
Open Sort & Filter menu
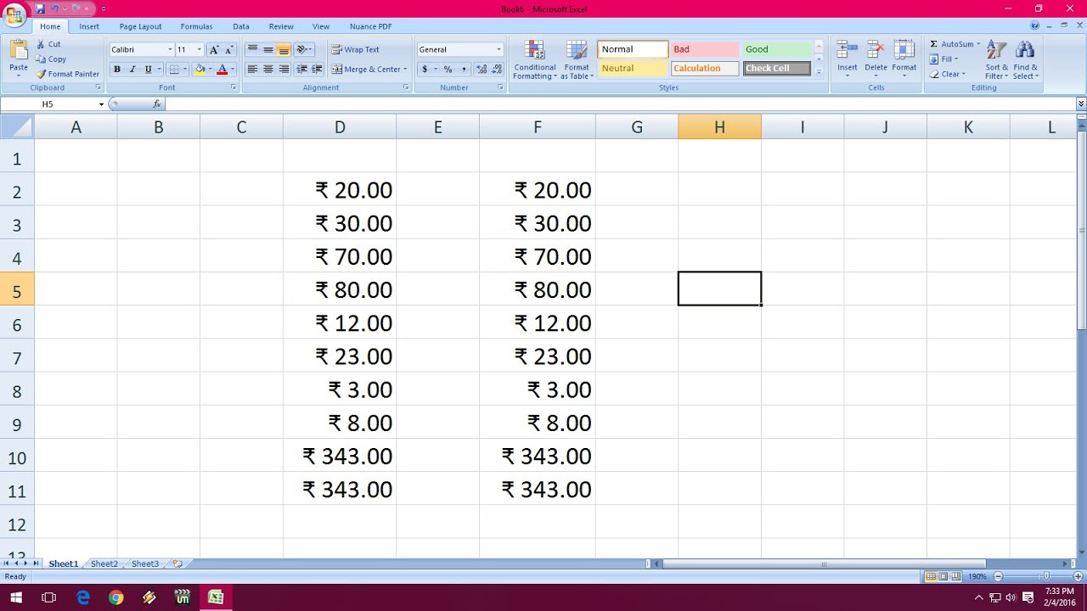click(997, 59)
